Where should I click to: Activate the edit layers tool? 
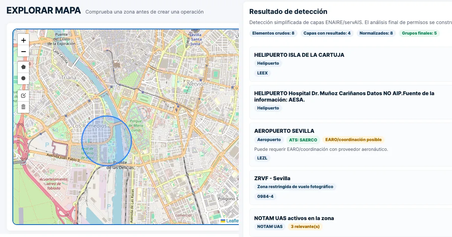point(23,95)
